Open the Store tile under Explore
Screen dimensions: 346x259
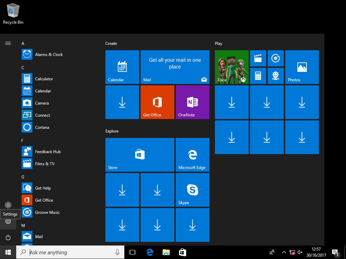(x=140, y=155)
